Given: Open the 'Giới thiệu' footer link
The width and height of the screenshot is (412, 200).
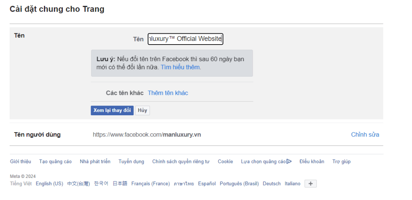Looking at the screenshot, I should [21, 161].
